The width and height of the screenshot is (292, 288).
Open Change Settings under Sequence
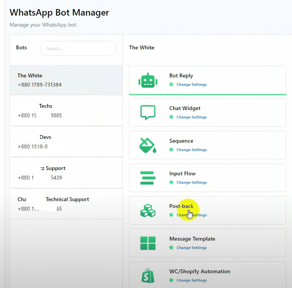pyautogui.click(x=192, y=150)
